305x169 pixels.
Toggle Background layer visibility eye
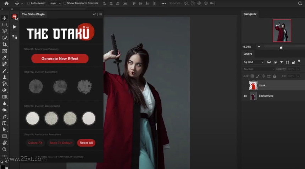tap(245, 96)
